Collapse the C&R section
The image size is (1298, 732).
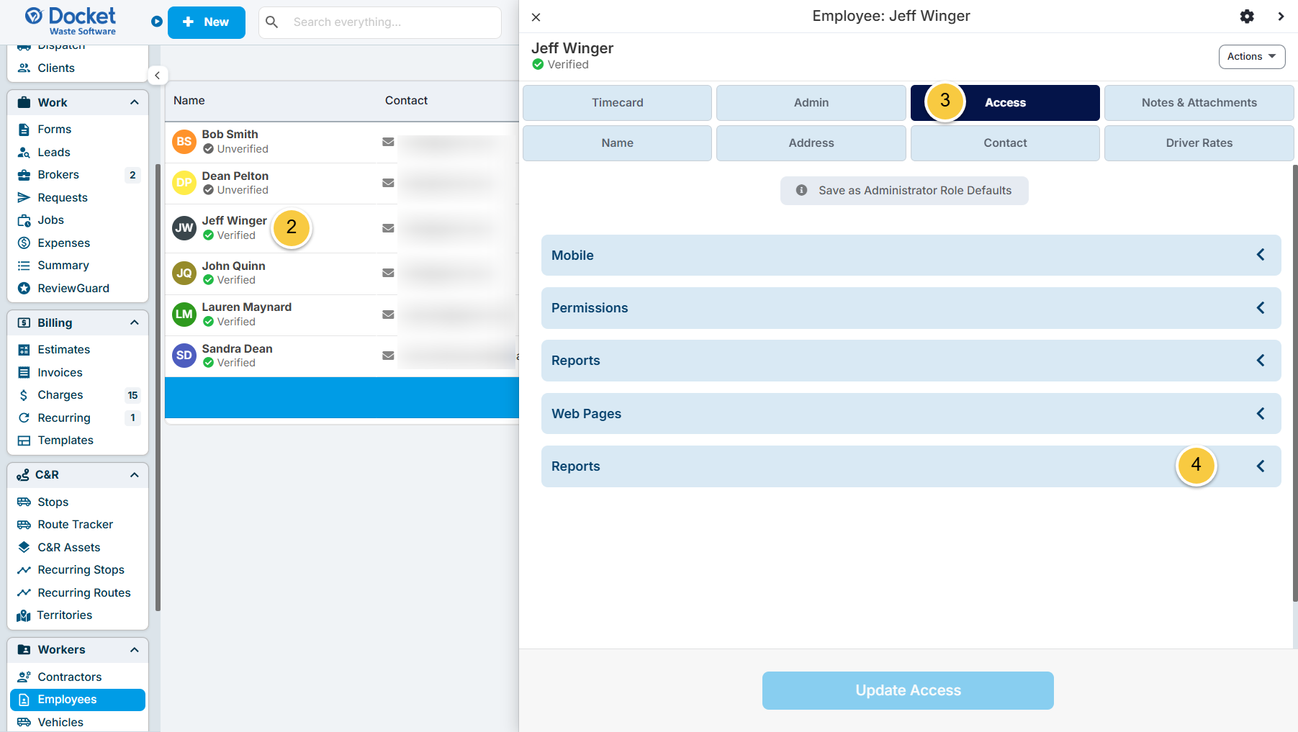(134, 475)
